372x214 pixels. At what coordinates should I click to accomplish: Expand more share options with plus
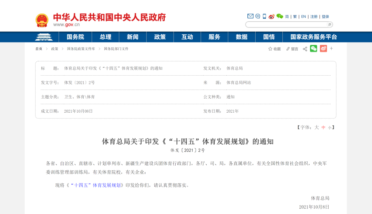(x=331, y=48)
